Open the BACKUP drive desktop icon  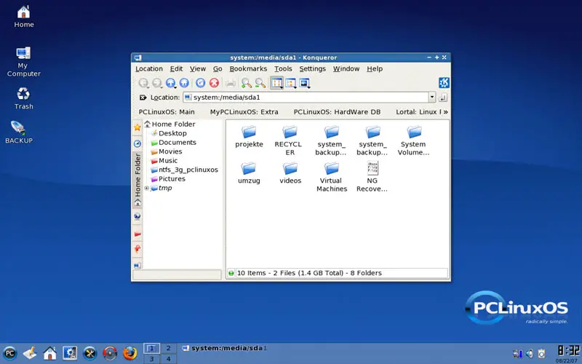point(19,132)
